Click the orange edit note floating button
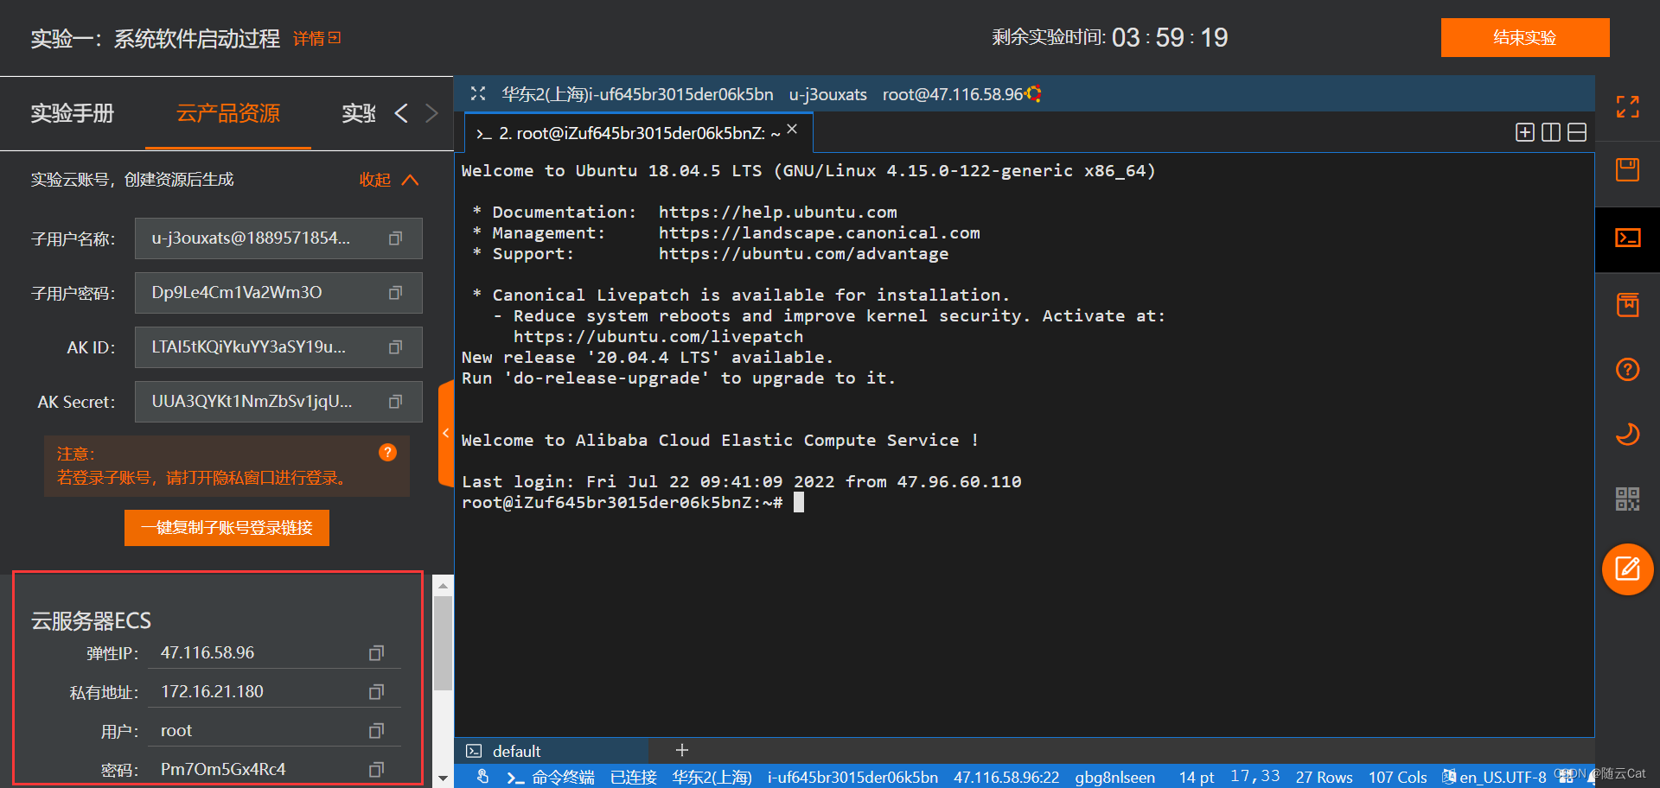The width and height of the screenshot is (1660, 788). point(1627,569)
